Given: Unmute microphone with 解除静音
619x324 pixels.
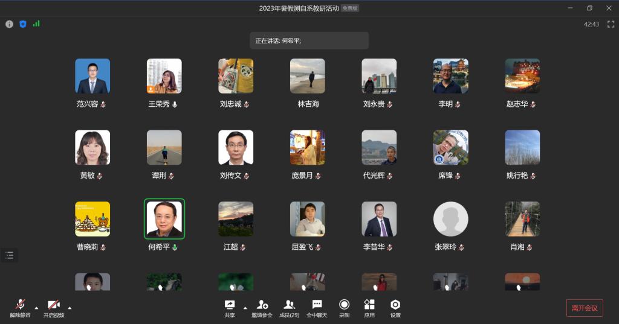Looking at the screenshot, I should (x=20, y=308).
